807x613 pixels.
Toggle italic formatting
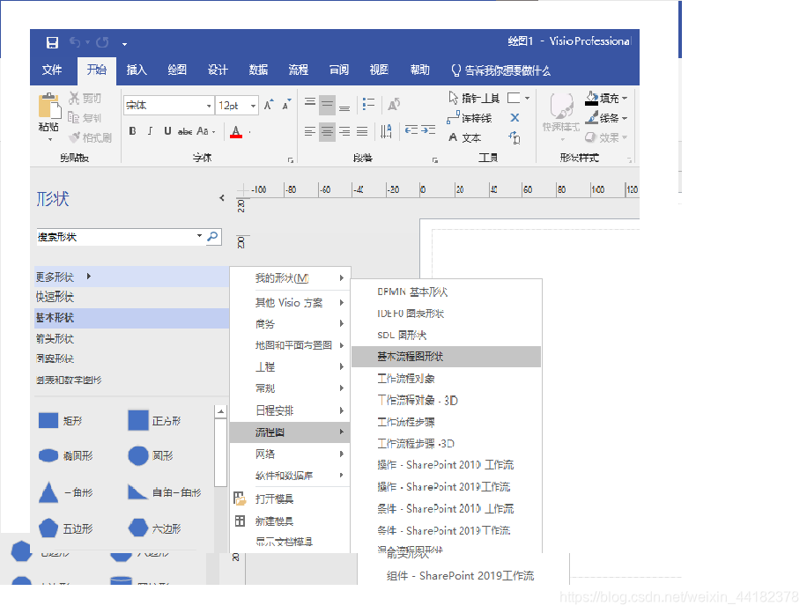tap(150, 131)
